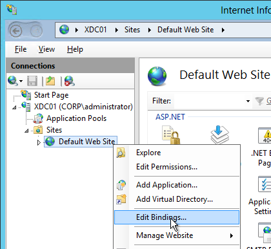Click the Delete Connection icon with red X
Image resolution: width=271 pixels, height=249 pixels.
click(70, 81)
